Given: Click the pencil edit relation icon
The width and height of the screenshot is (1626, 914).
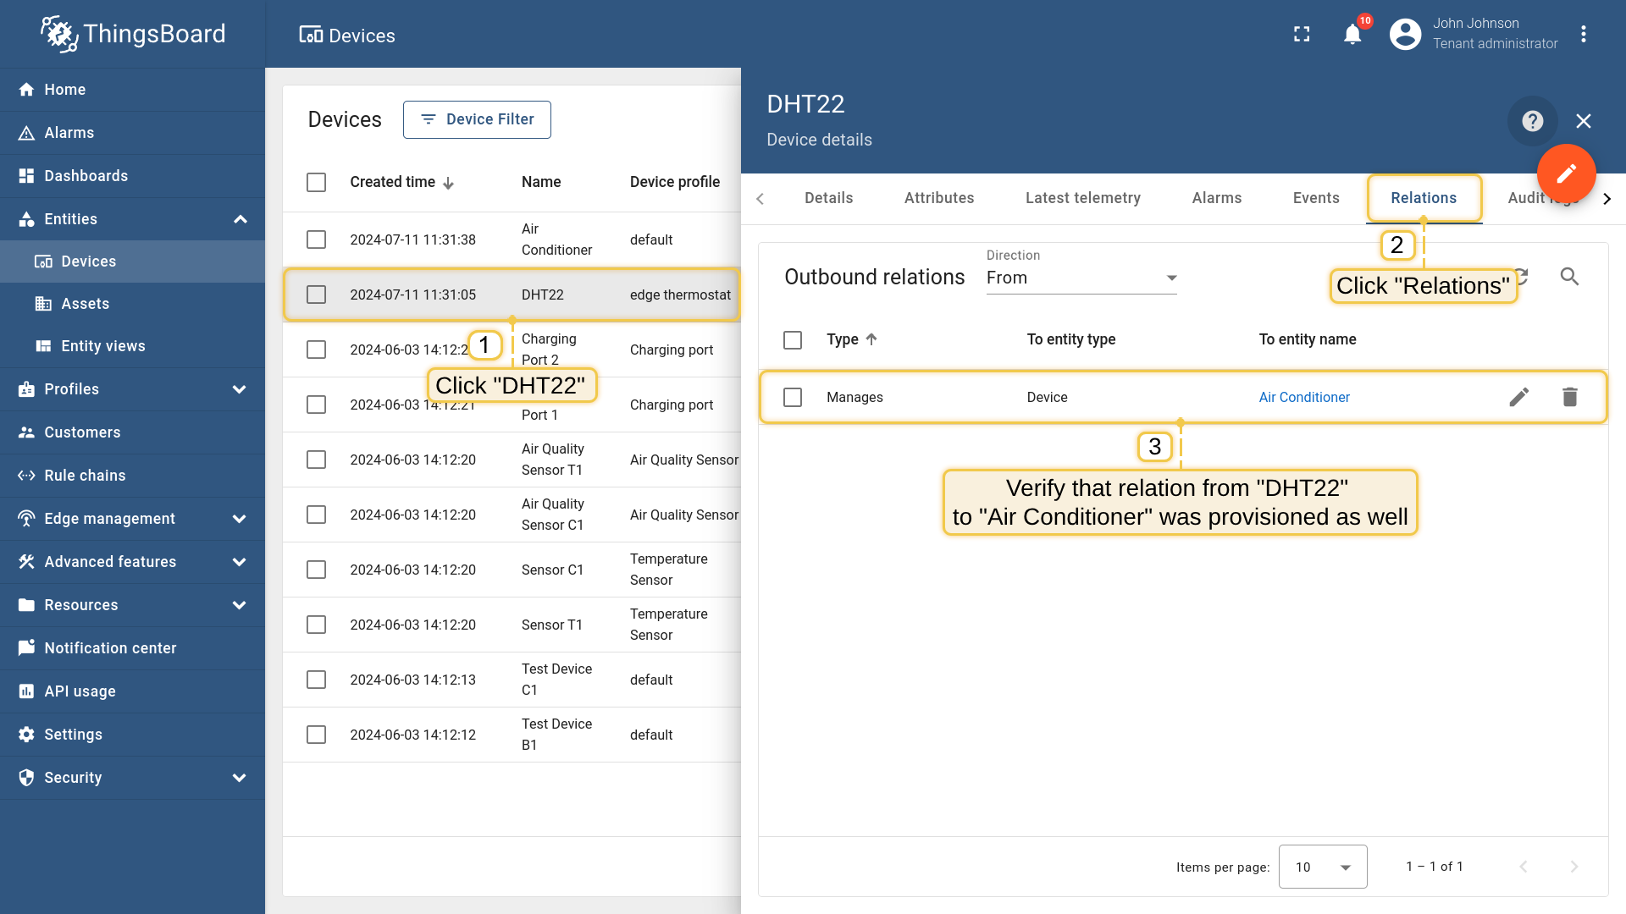Looking at the screenshot, I should [1518, 397].
